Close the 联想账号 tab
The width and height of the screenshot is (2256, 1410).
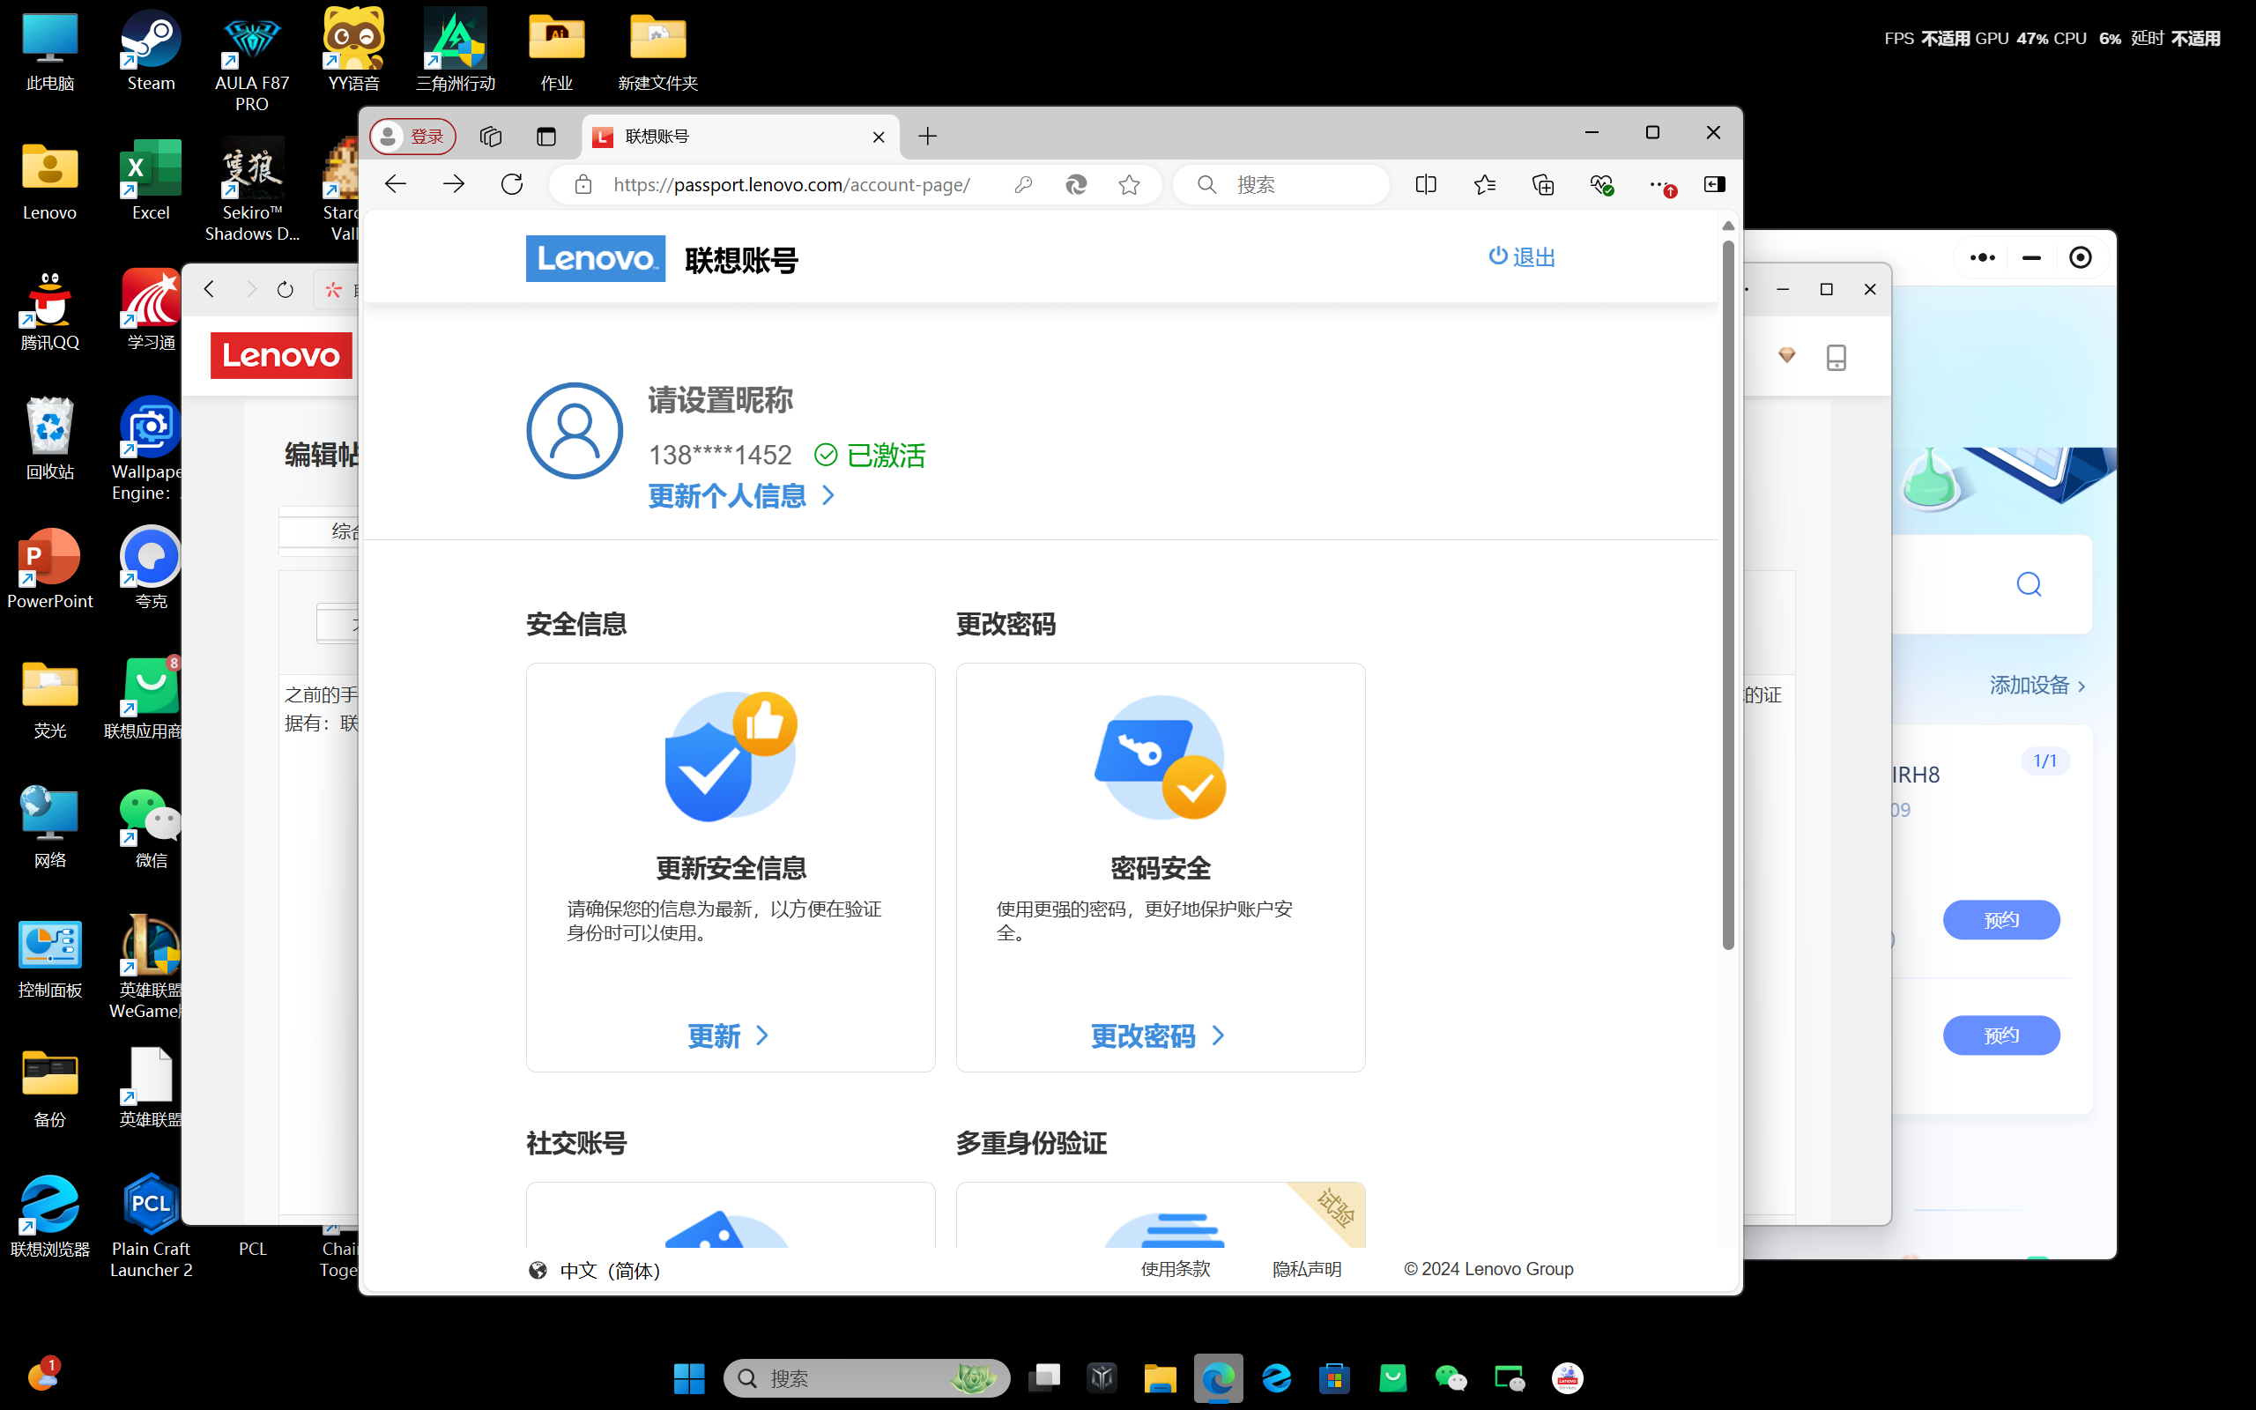878,137
